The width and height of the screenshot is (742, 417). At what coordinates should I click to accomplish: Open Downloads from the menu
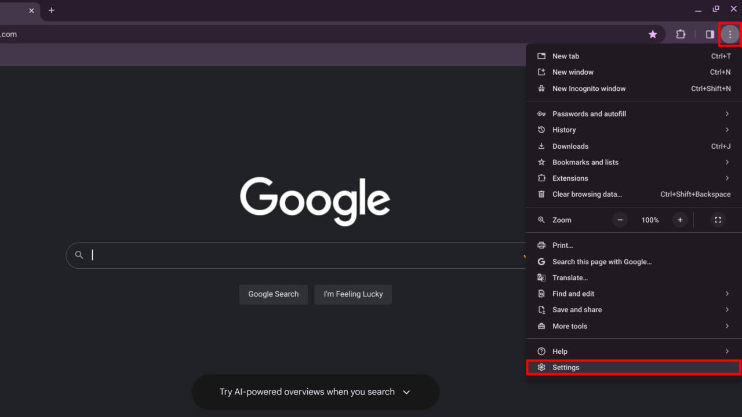click(571, 146)
